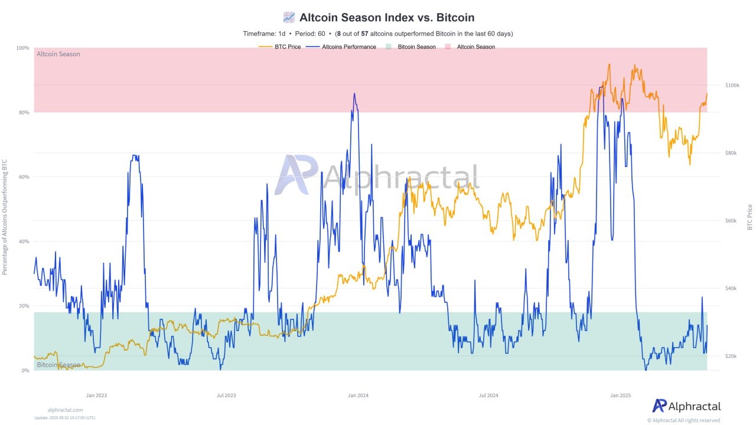Click the 80% y-axis tick label
The image size is (756, 425).
click(23, 112)
